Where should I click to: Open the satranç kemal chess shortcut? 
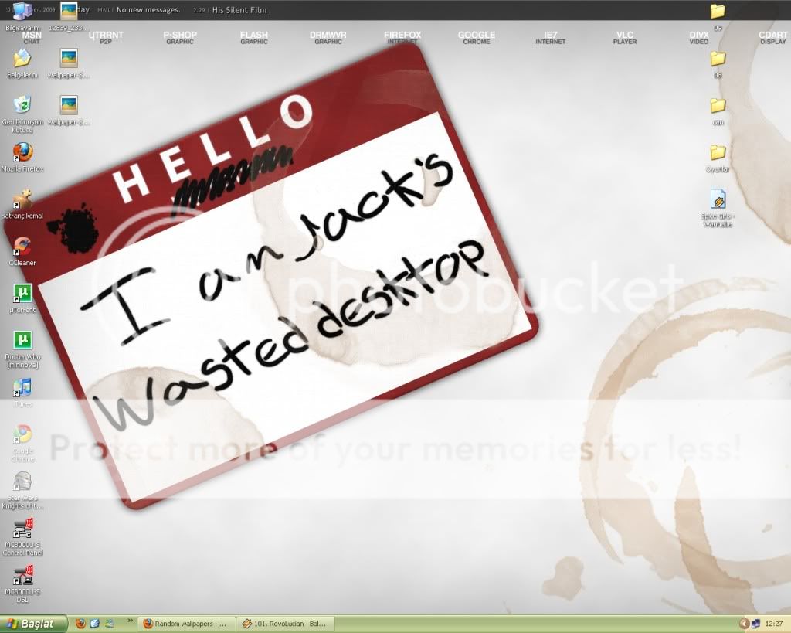pos(22,200)
